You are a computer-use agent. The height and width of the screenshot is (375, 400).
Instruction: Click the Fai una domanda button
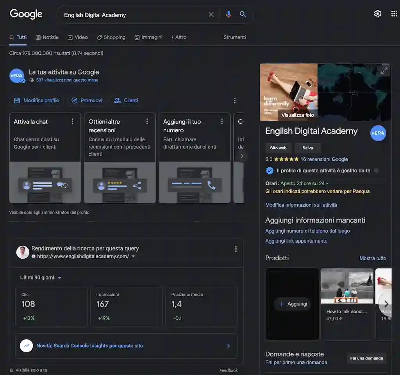pyautogui.click(x=366, y=358)
